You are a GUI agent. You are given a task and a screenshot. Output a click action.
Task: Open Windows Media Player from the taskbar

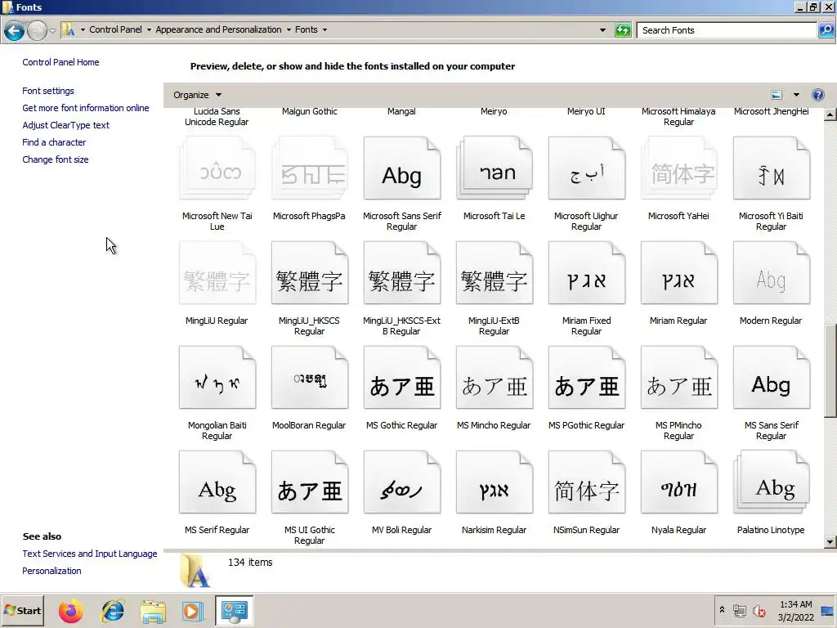coord(193,611)
